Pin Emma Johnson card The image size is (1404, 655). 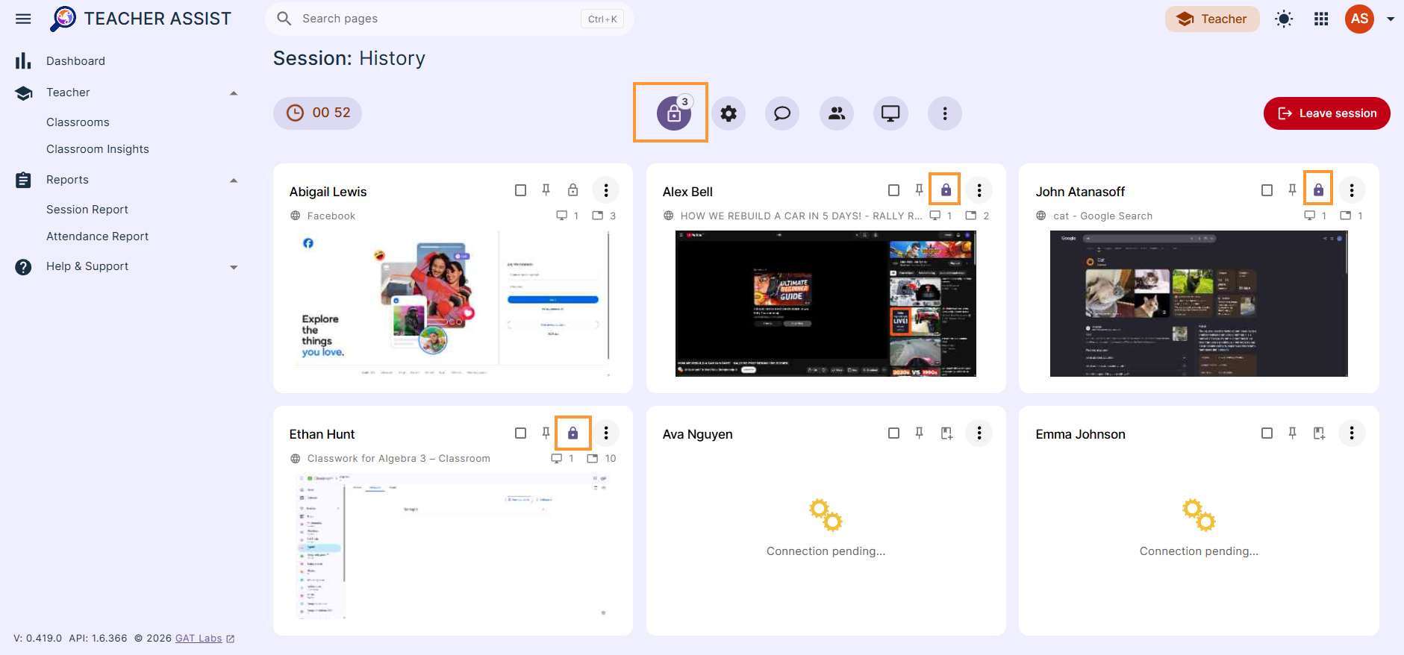click(x=1292, y=433)
